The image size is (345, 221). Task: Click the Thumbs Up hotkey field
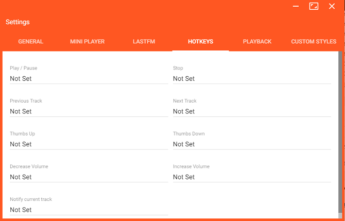pyautogui.click(x=89, y=144)
